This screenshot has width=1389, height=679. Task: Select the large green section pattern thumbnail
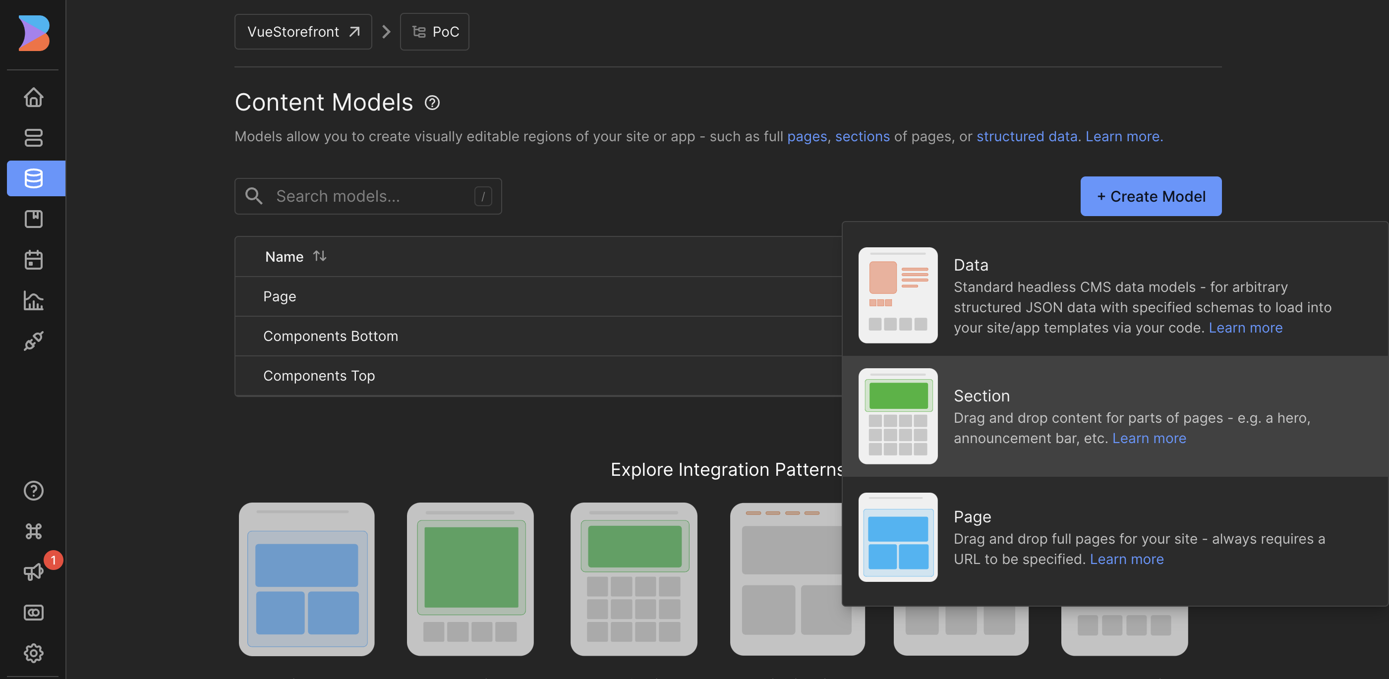pos(470,579)
